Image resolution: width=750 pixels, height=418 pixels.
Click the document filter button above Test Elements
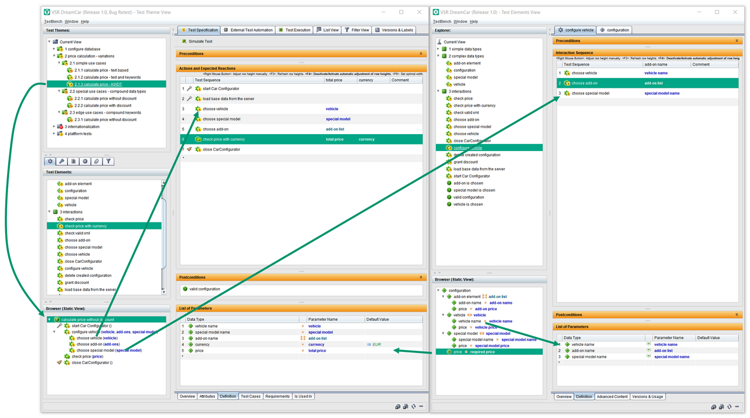tap(73, 161)
